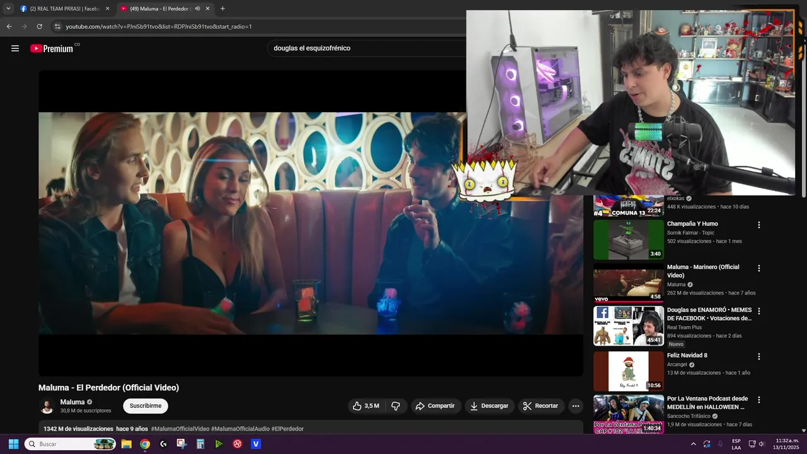Close the REAL TEAM PRRAS Facebook tab
This screenshot has width=807, height=454.
point(107,9)
